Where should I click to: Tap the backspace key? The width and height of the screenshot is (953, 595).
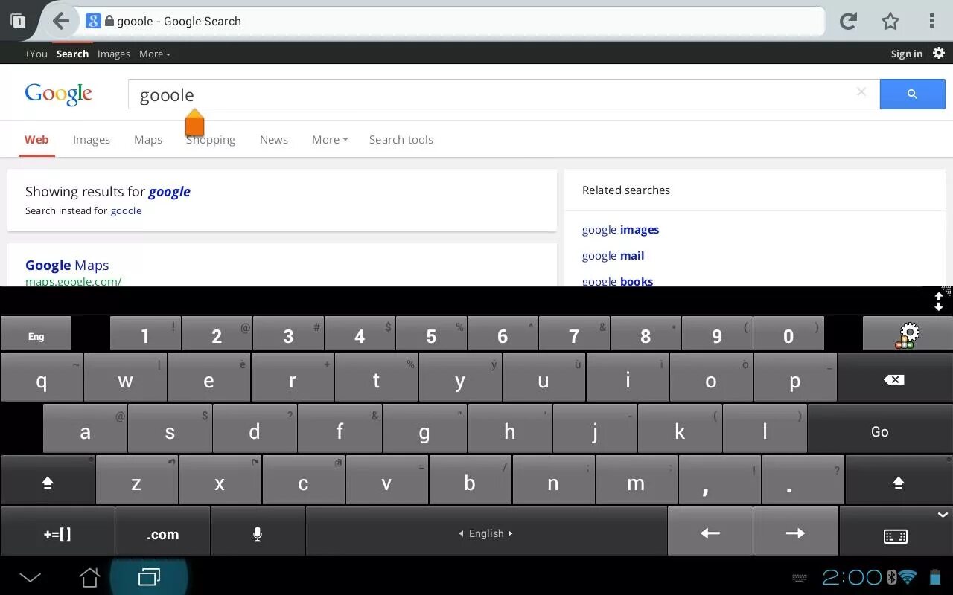click(x=894, y=379)
